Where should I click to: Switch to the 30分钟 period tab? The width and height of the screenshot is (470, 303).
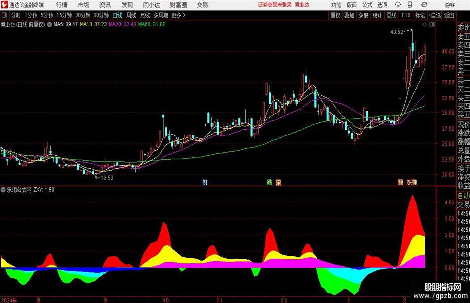(x=83, y=15)
